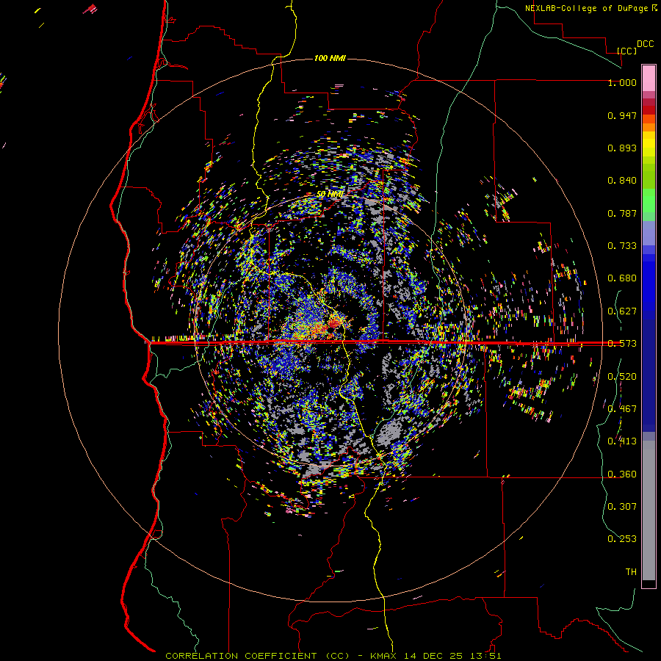
Task: Click the [CC] unit label
Action: (x=627, y=51)
